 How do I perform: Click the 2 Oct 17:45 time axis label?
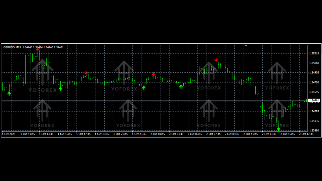click(306, 134)
